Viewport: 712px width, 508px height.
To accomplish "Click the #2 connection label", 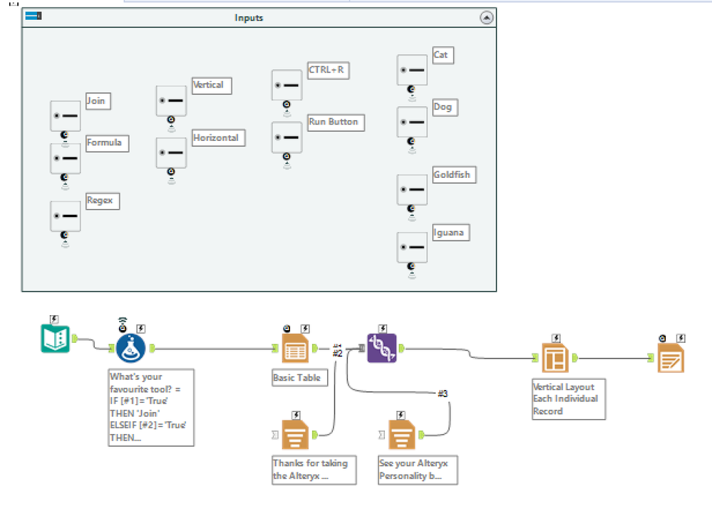I will click(x=337, y=353).
